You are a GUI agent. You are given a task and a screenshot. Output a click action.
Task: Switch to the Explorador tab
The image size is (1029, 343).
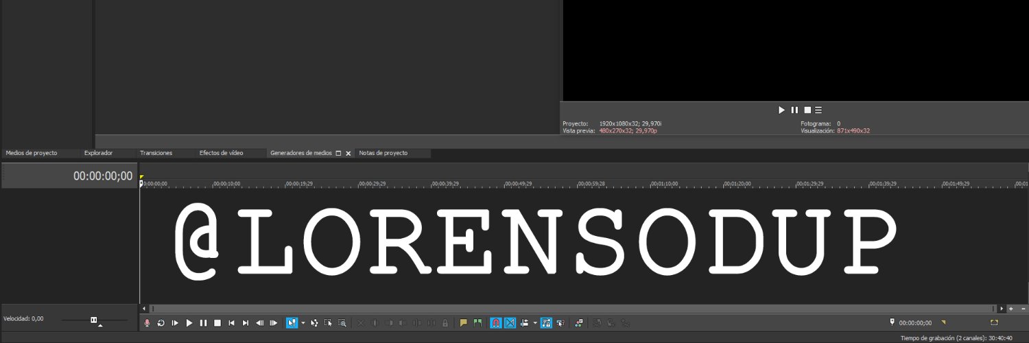point(98,153)
